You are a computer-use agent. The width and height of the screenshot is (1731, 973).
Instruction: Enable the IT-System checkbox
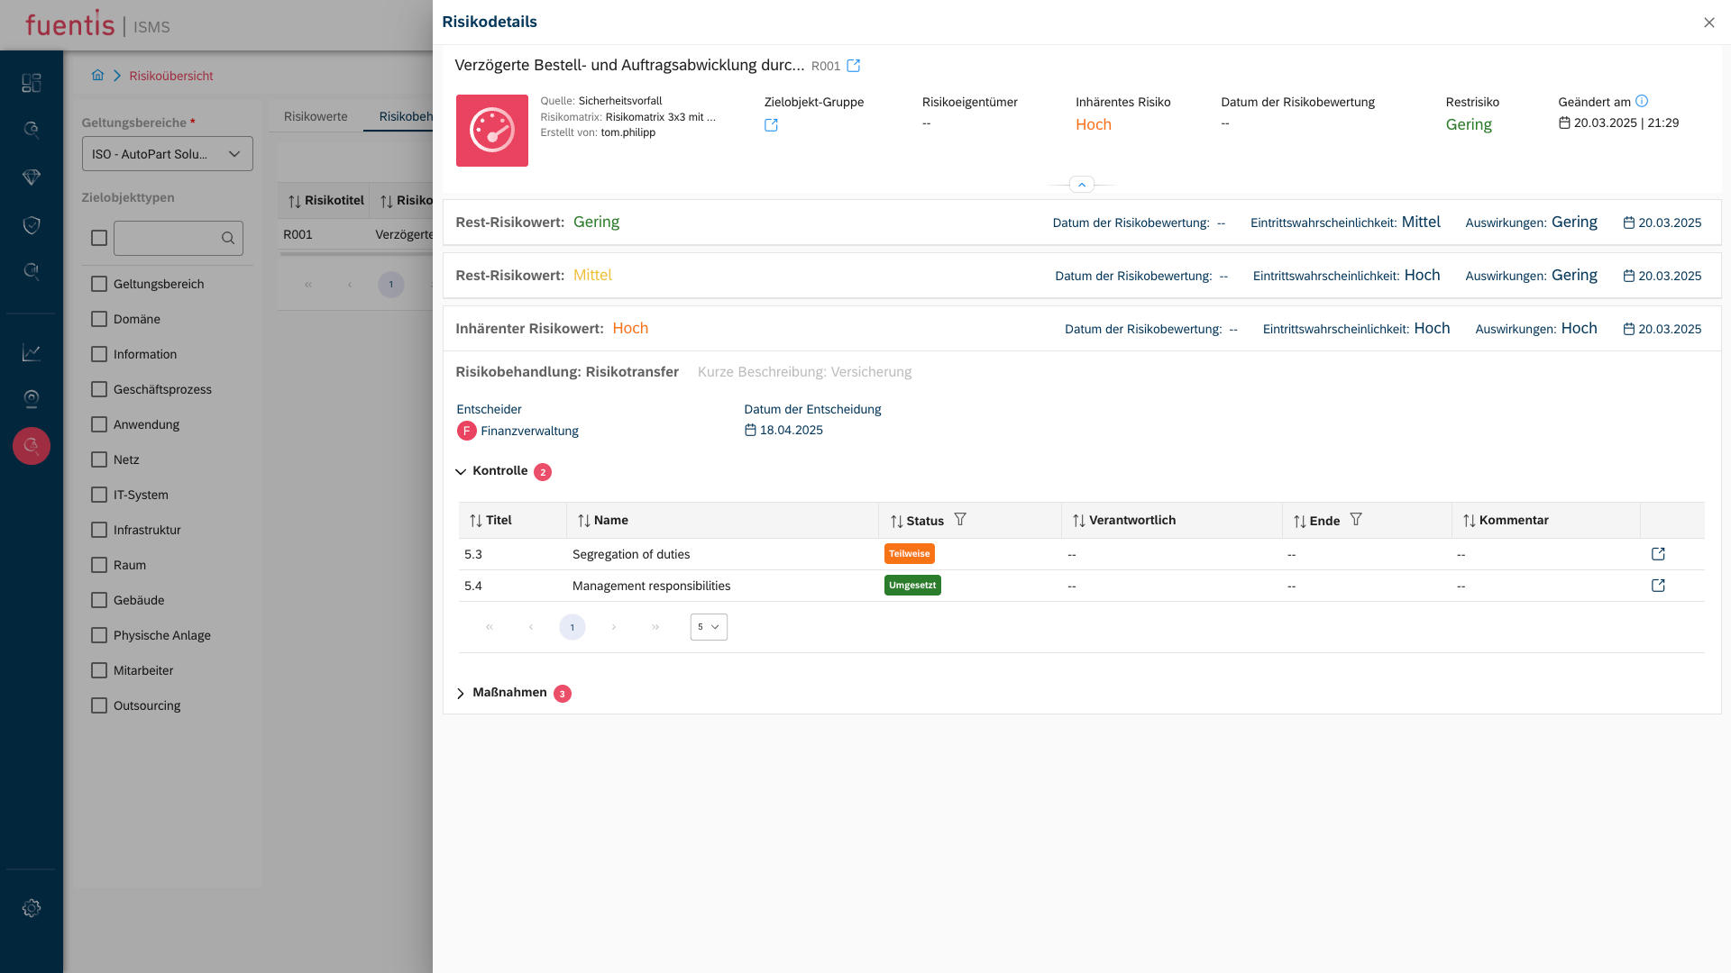point(99,495)
